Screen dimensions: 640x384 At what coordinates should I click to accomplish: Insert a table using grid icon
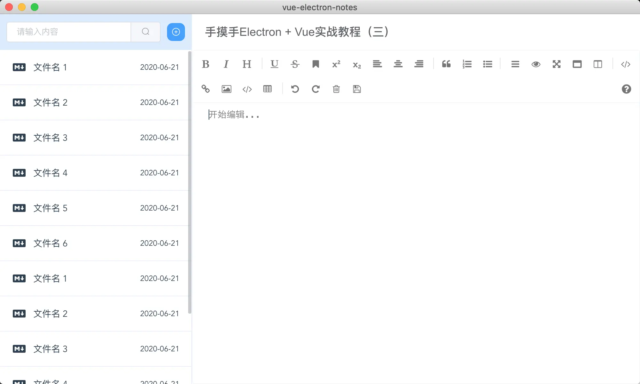click(x=267, y=89)
